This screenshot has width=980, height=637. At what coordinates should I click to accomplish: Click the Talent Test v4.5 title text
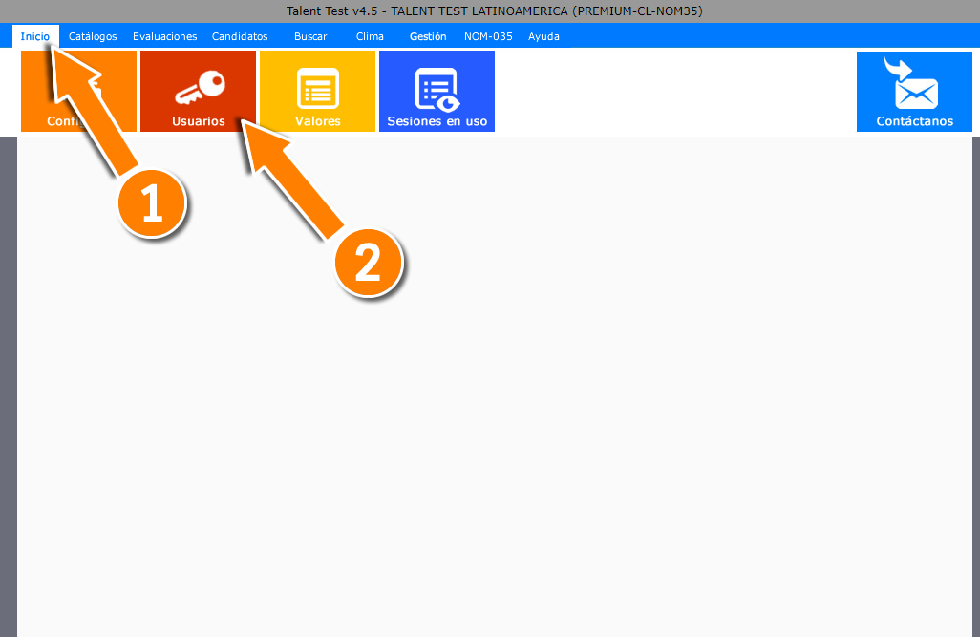tap(495, 11)
